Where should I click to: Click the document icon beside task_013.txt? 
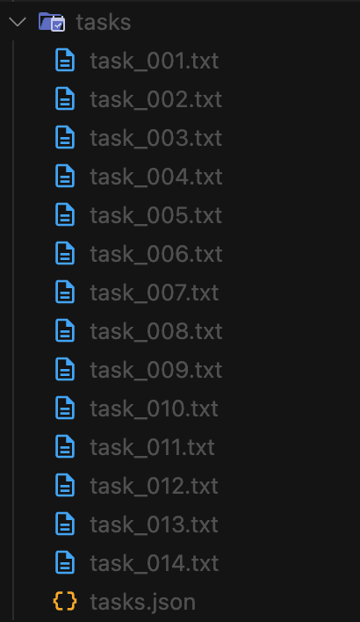tap(65, 524)
